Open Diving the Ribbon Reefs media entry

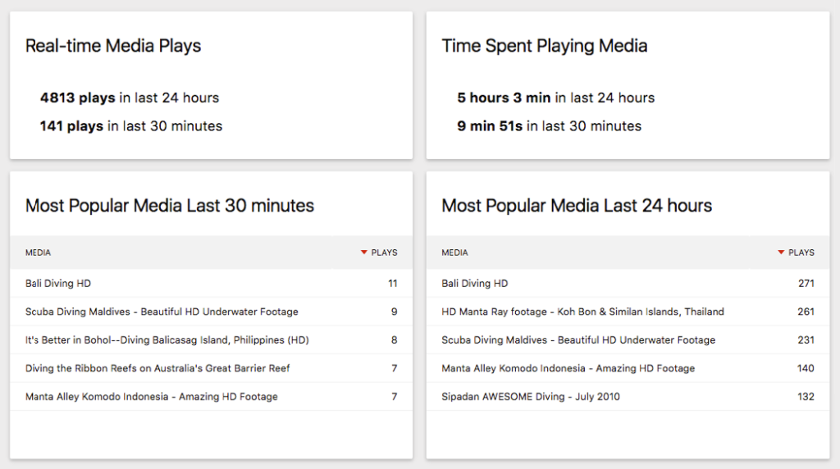pyautogui.click(x=157, y=368)
